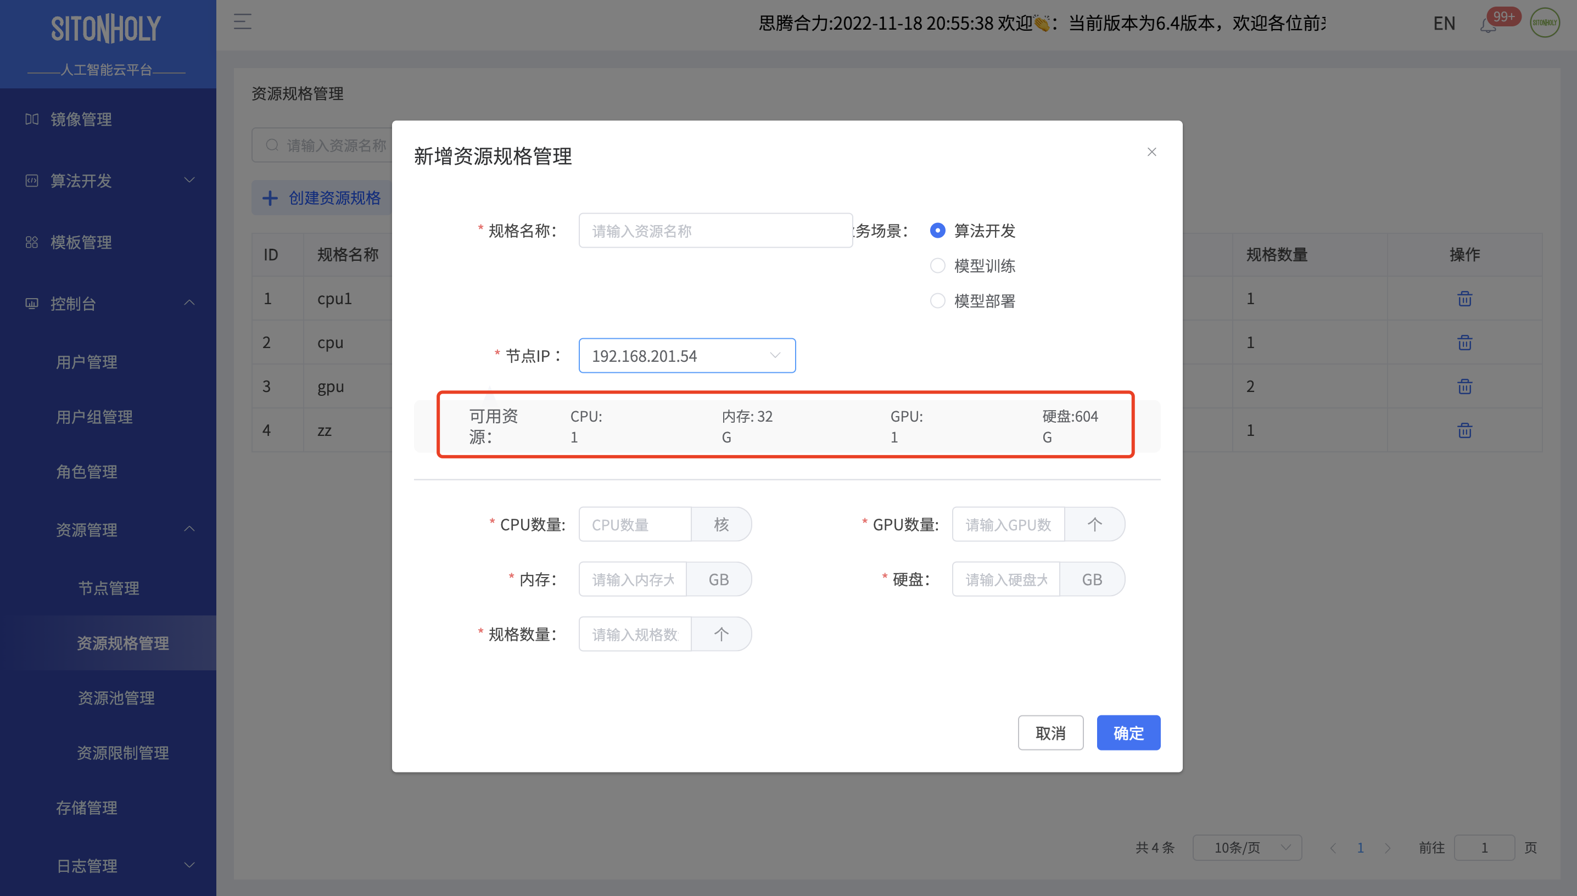Click the sidebar collapse hamburger icon
1577x896 pixels.
tap(243, 21)
